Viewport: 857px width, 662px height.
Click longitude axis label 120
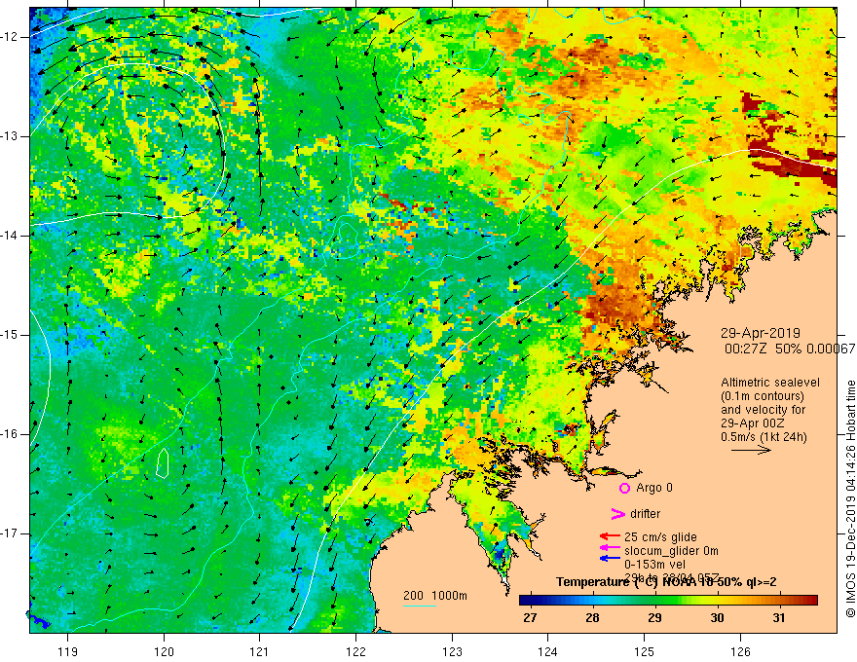pos(164,651)
